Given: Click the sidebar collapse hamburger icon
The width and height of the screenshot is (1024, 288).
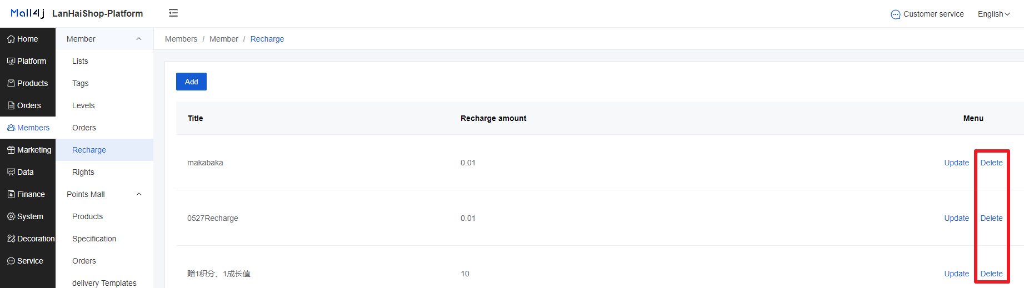Looking at the screenshot, I should [173, 13].
